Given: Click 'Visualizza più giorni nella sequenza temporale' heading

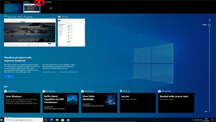Looking at the screenshot, I should coord(18,59).
